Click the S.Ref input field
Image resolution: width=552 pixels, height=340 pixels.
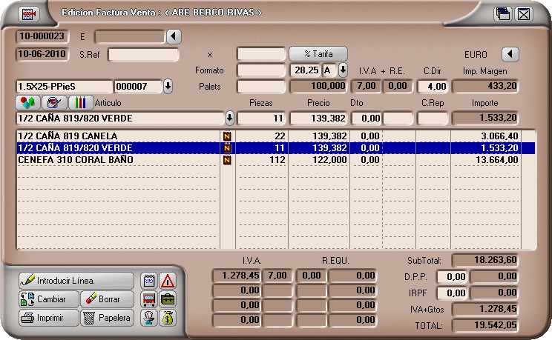[x=144, y=54]
